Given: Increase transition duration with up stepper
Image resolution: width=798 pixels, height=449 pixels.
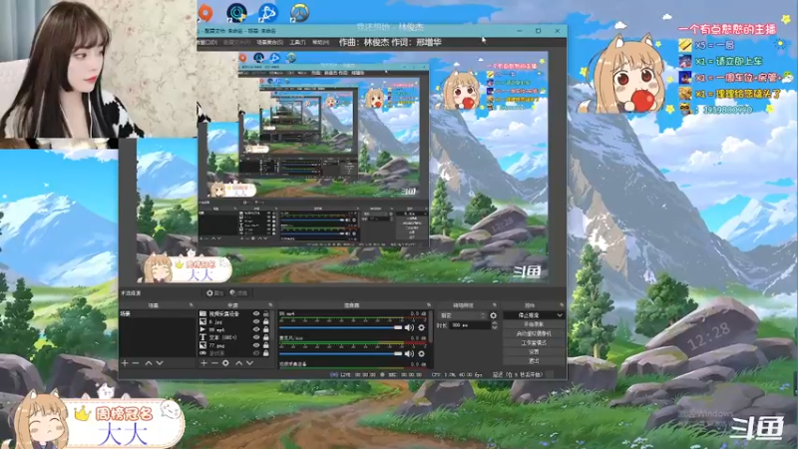Looking at the screenshot, I should tap(494, 322).
